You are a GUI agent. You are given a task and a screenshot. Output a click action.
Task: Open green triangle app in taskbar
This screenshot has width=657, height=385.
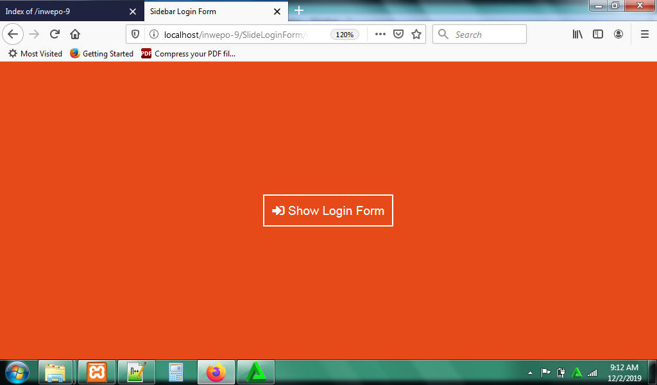click(x=256, y=372)
